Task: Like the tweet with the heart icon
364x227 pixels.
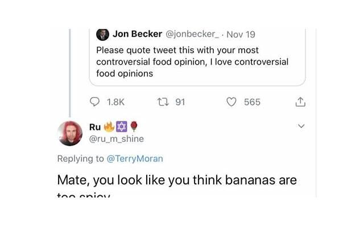Action: tap(231, 102)
